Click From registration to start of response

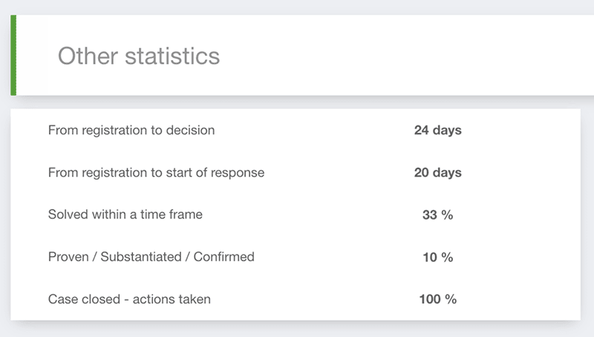tap(156, 173)
